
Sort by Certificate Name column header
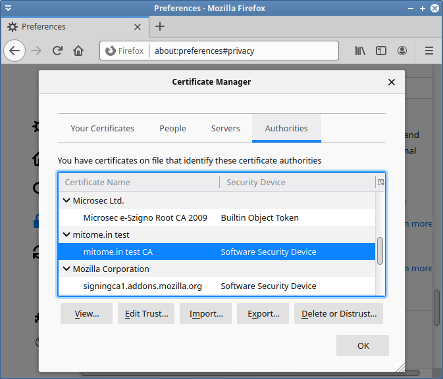pos(138,182)
